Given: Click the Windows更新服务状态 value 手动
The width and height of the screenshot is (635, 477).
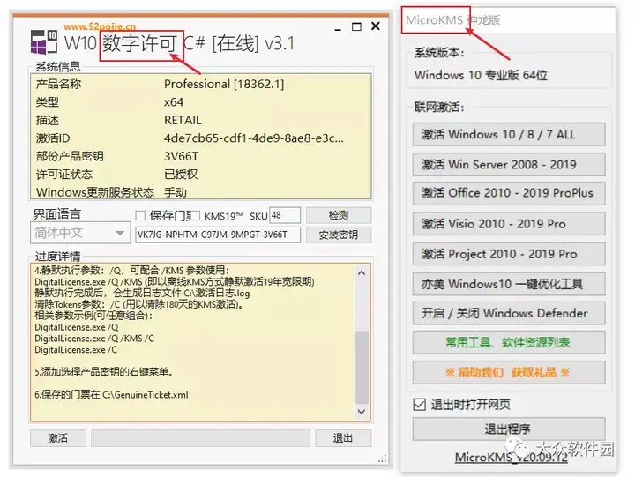Looking at the screenshot, I should (176, 192).
